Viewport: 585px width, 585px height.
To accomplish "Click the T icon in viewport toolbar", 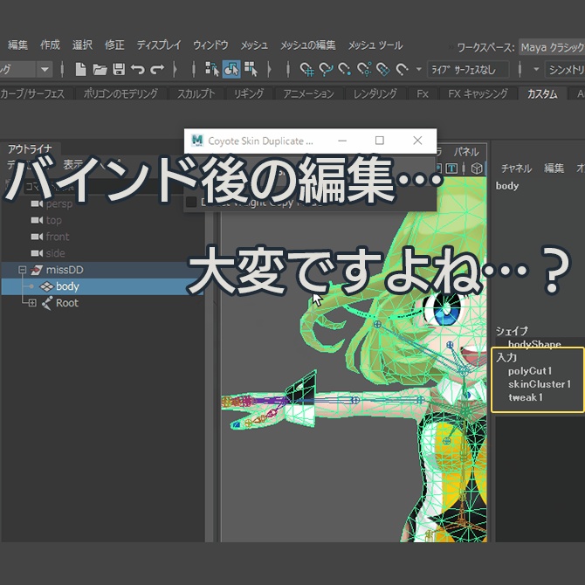I will click(451, 169).
